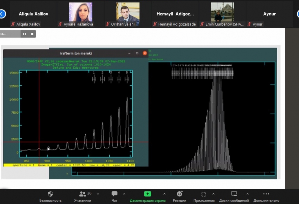
Task: Click the 'upper = 4.21' value
Action: (124, 165)
